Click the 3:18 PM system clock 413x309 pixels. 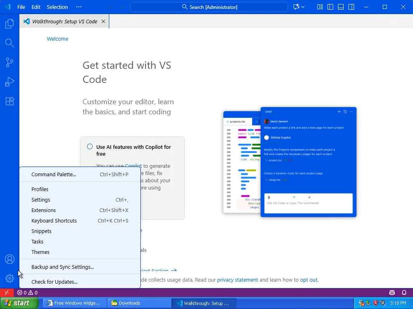pyautogui.click(x=398, y=303)
